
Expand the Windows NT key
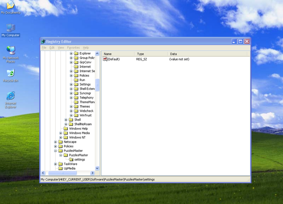click(x=60, y=138)
